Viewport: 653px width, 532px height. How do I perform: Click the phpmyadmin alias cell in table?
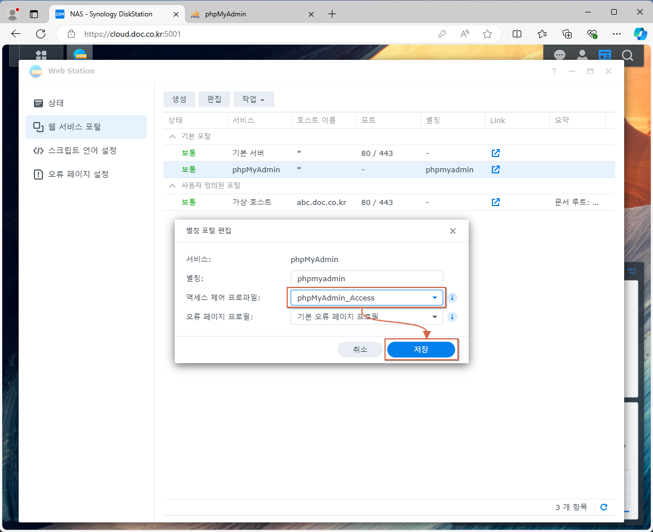449,169
